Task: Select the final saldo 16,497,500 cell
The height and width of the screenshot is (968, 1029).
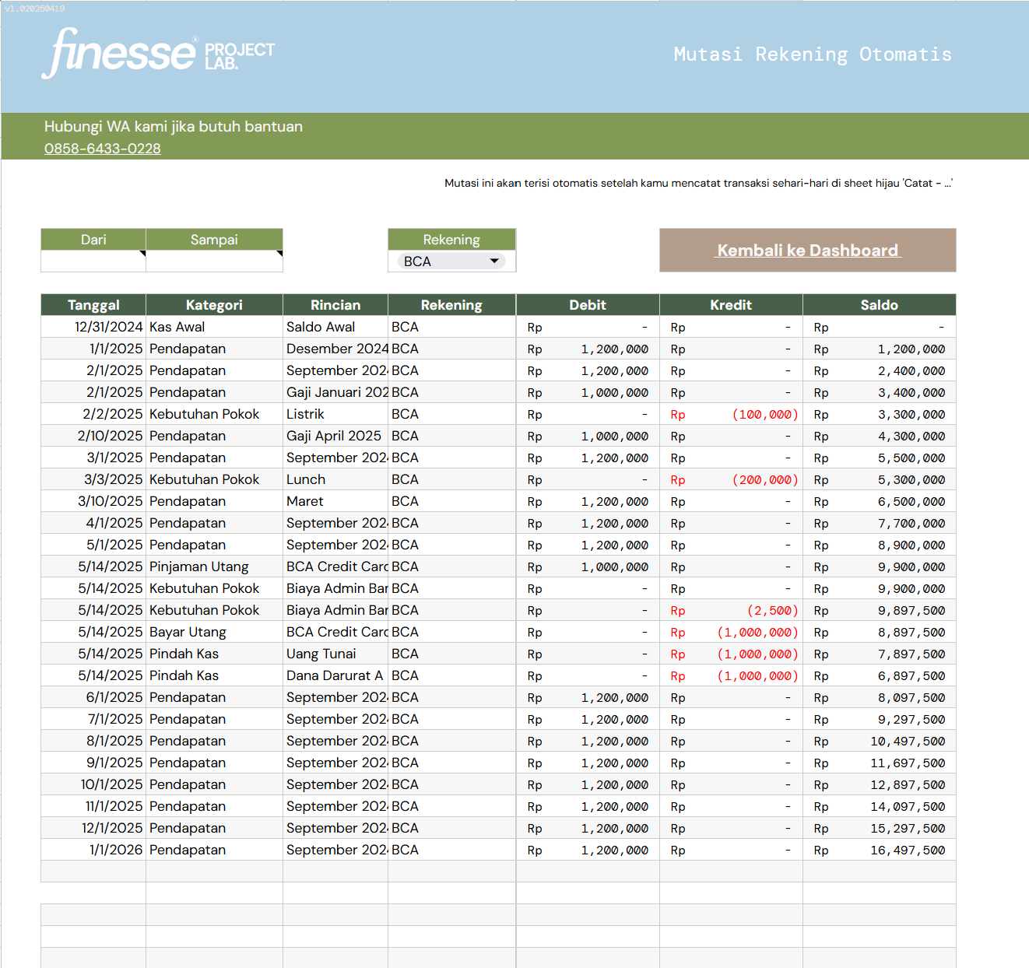Action: [879, 851]
